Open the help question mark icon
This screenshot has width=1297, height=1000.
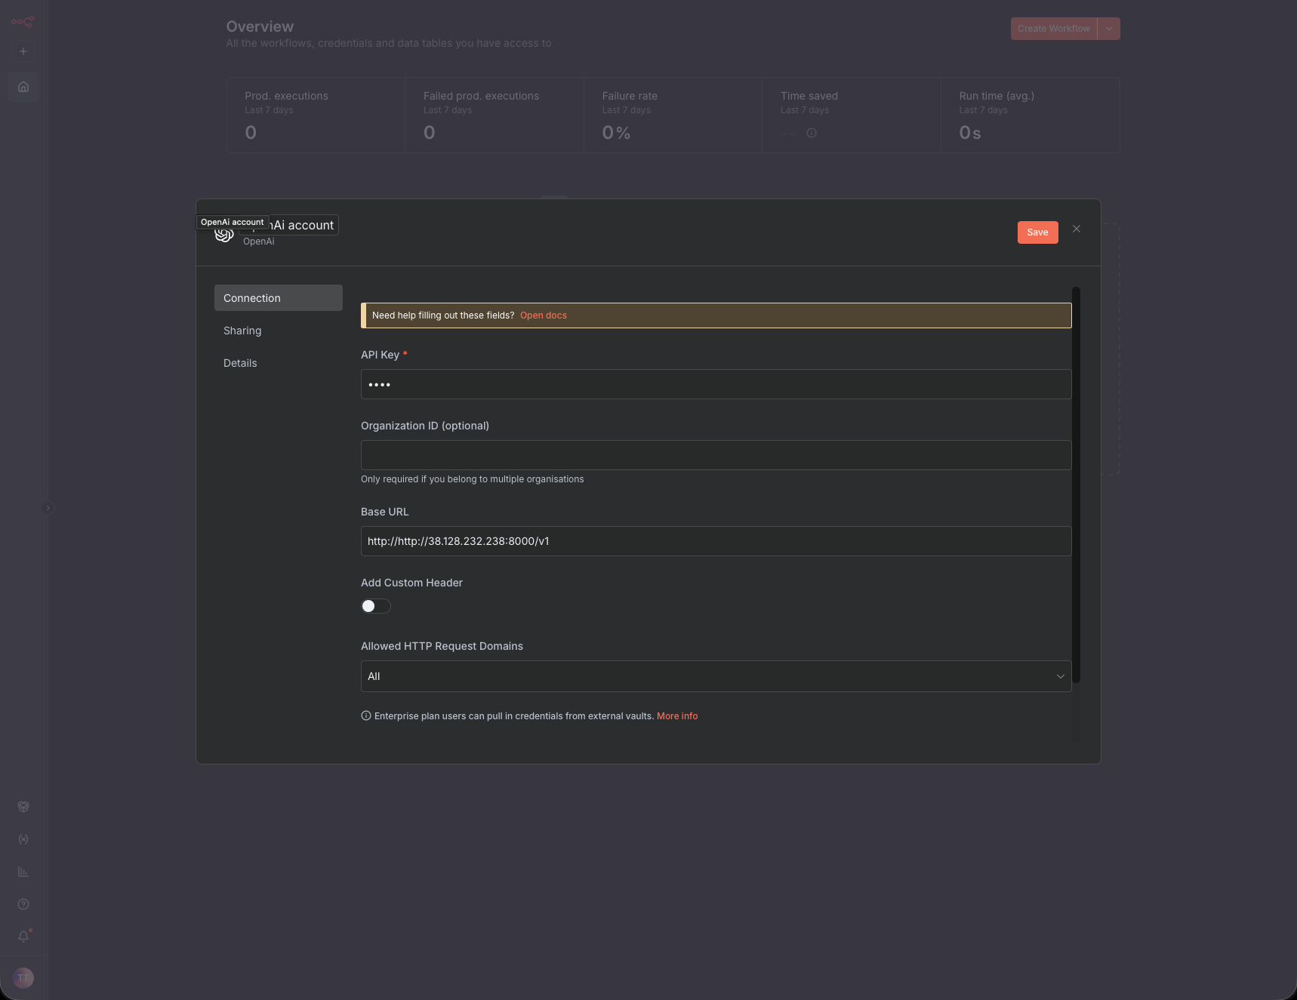(x=23, y=904)
